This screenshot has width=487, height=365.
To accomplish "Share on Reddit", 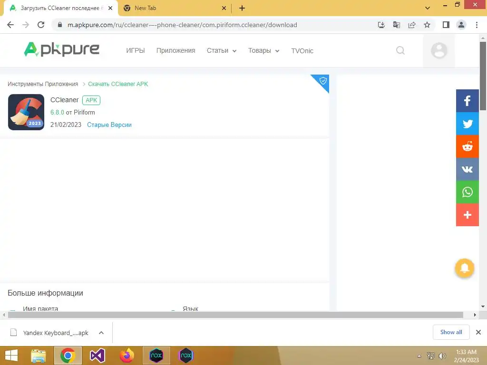I will point(467,146).
